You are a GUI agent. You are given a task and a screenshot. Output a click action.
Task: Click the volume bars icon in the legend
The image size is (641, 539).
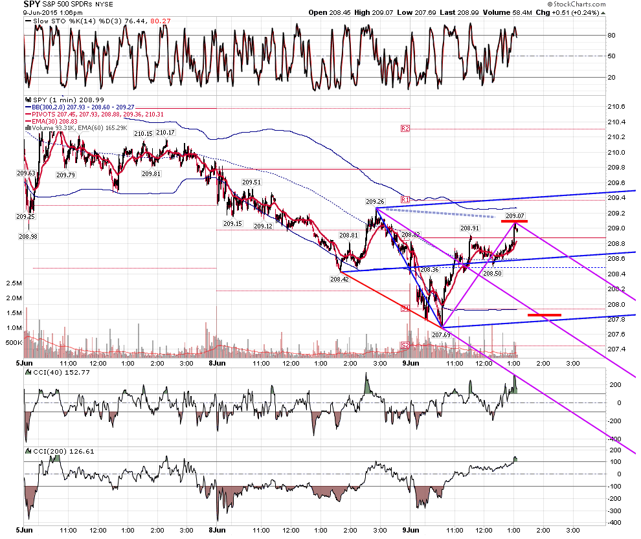(28, 128)
